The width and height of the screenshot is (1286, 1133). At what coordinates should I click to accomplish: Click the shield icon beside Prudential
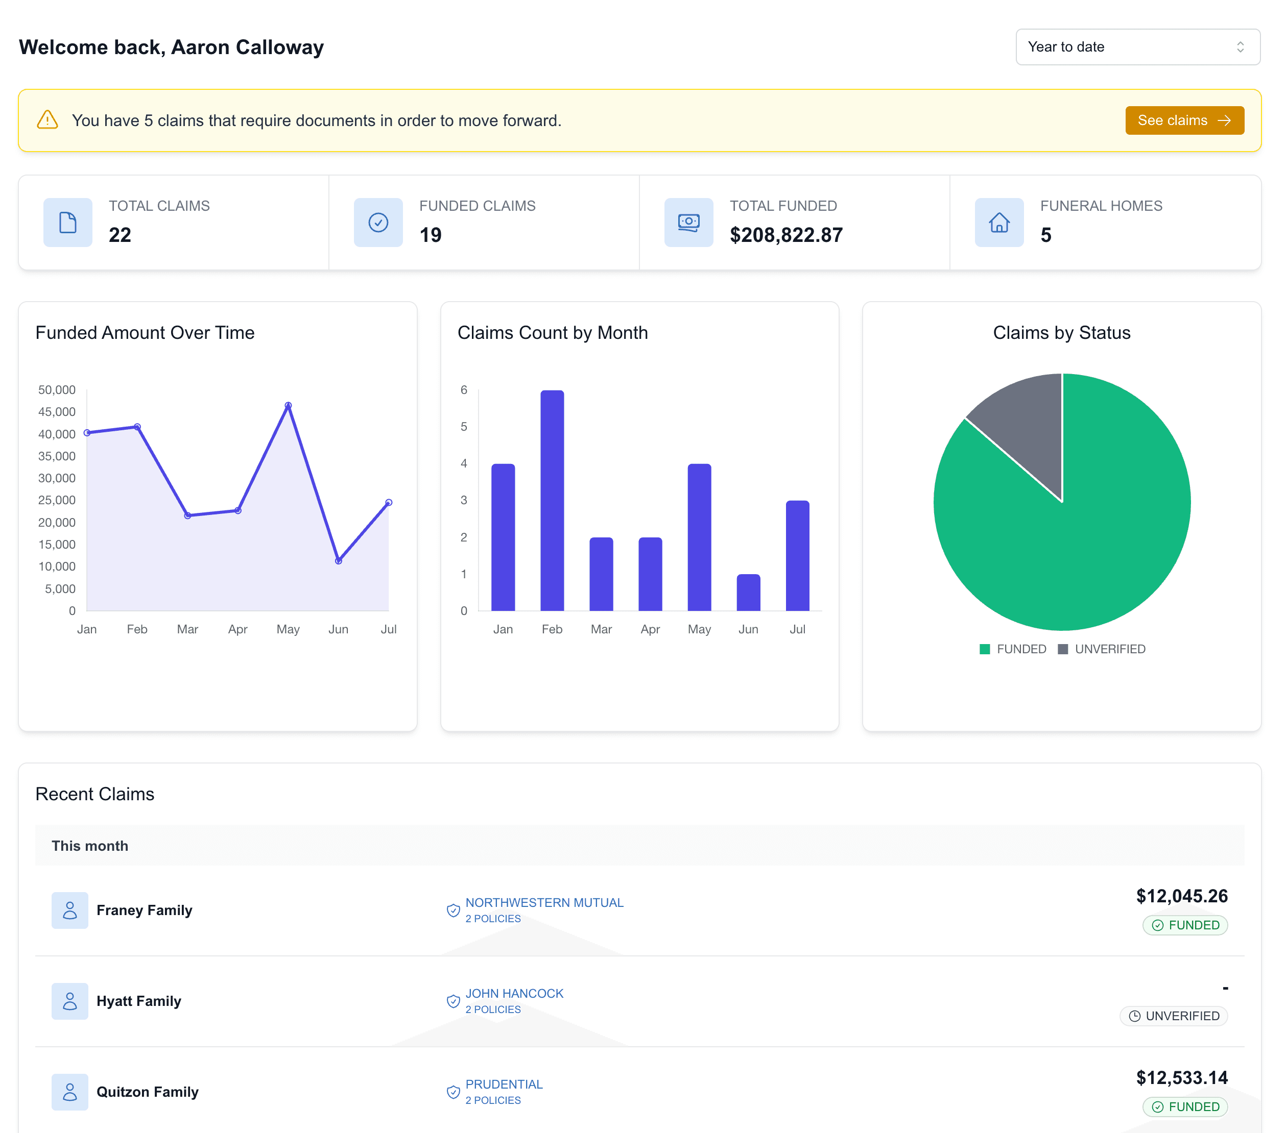[453, 1092]
